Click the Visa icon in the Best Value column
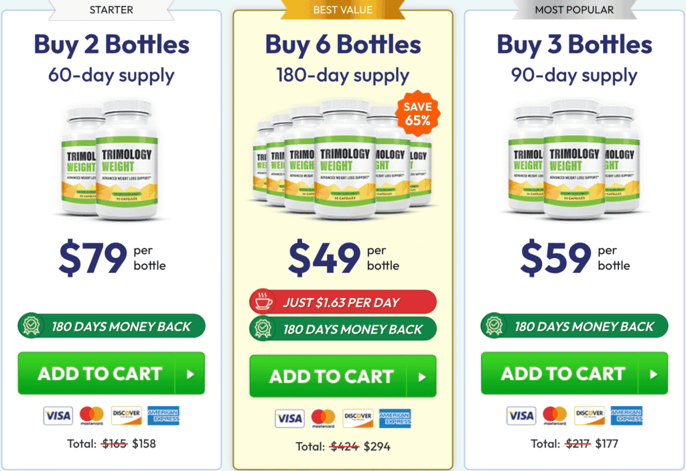The width and height of the screenshot is (686, 471). click(289, 418)
